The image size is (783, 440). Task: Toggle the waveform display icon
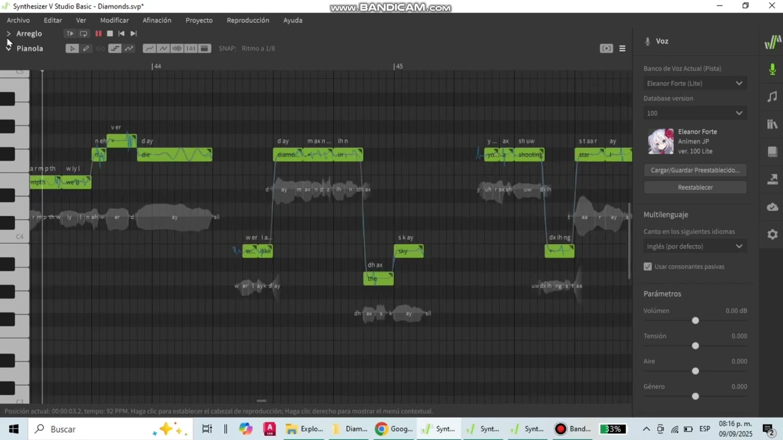[177, 48]
